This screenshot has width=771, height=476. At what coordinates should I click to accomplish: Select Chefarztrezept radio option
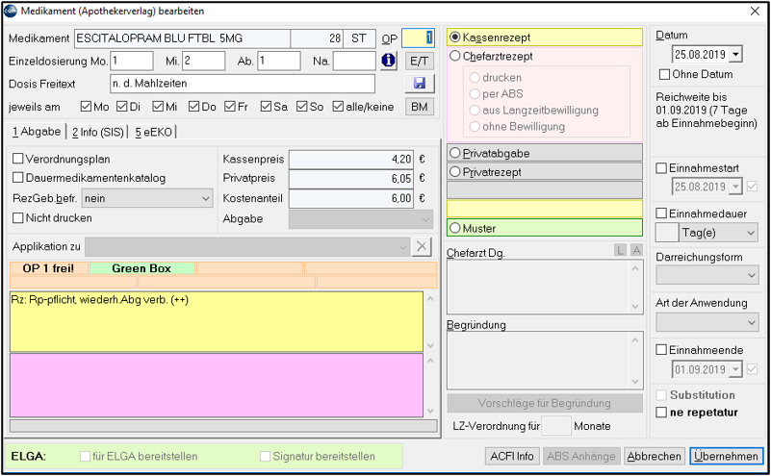tap(455, 56)
